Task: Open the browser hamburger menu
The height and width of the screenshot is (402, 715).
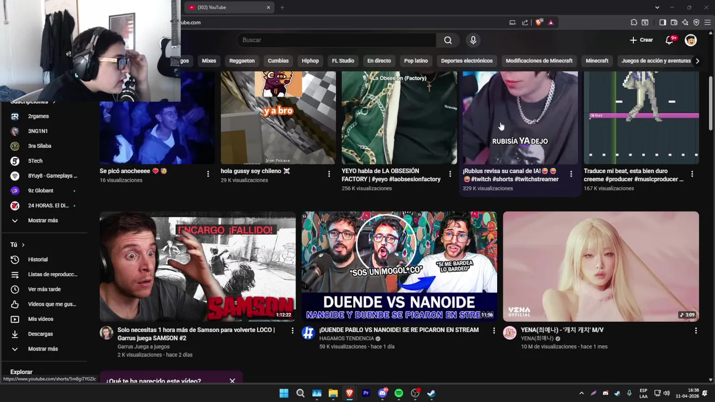Action: [708, 22]
